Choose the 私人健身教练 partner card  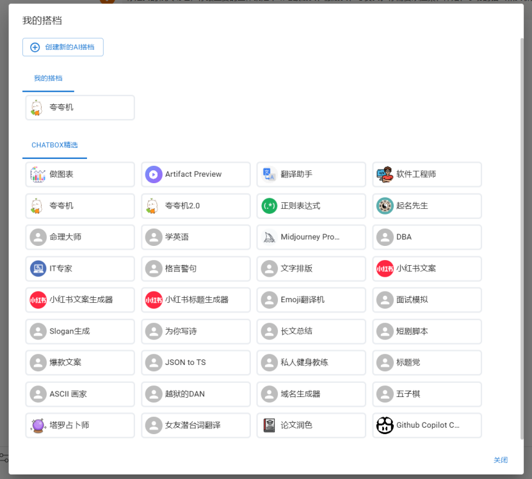tap(311, 363)
